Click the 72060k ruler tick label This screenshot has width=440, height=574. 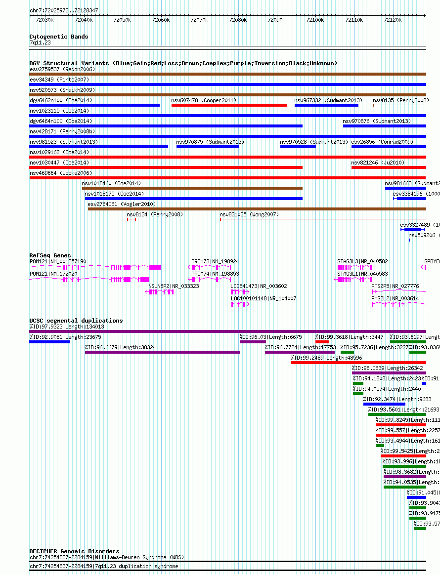pos(161,20)
